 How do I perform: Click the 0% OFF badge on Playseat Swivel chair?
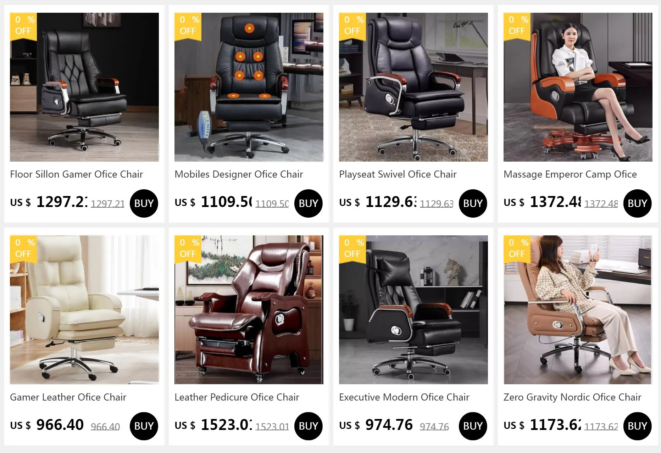(352, 26)
